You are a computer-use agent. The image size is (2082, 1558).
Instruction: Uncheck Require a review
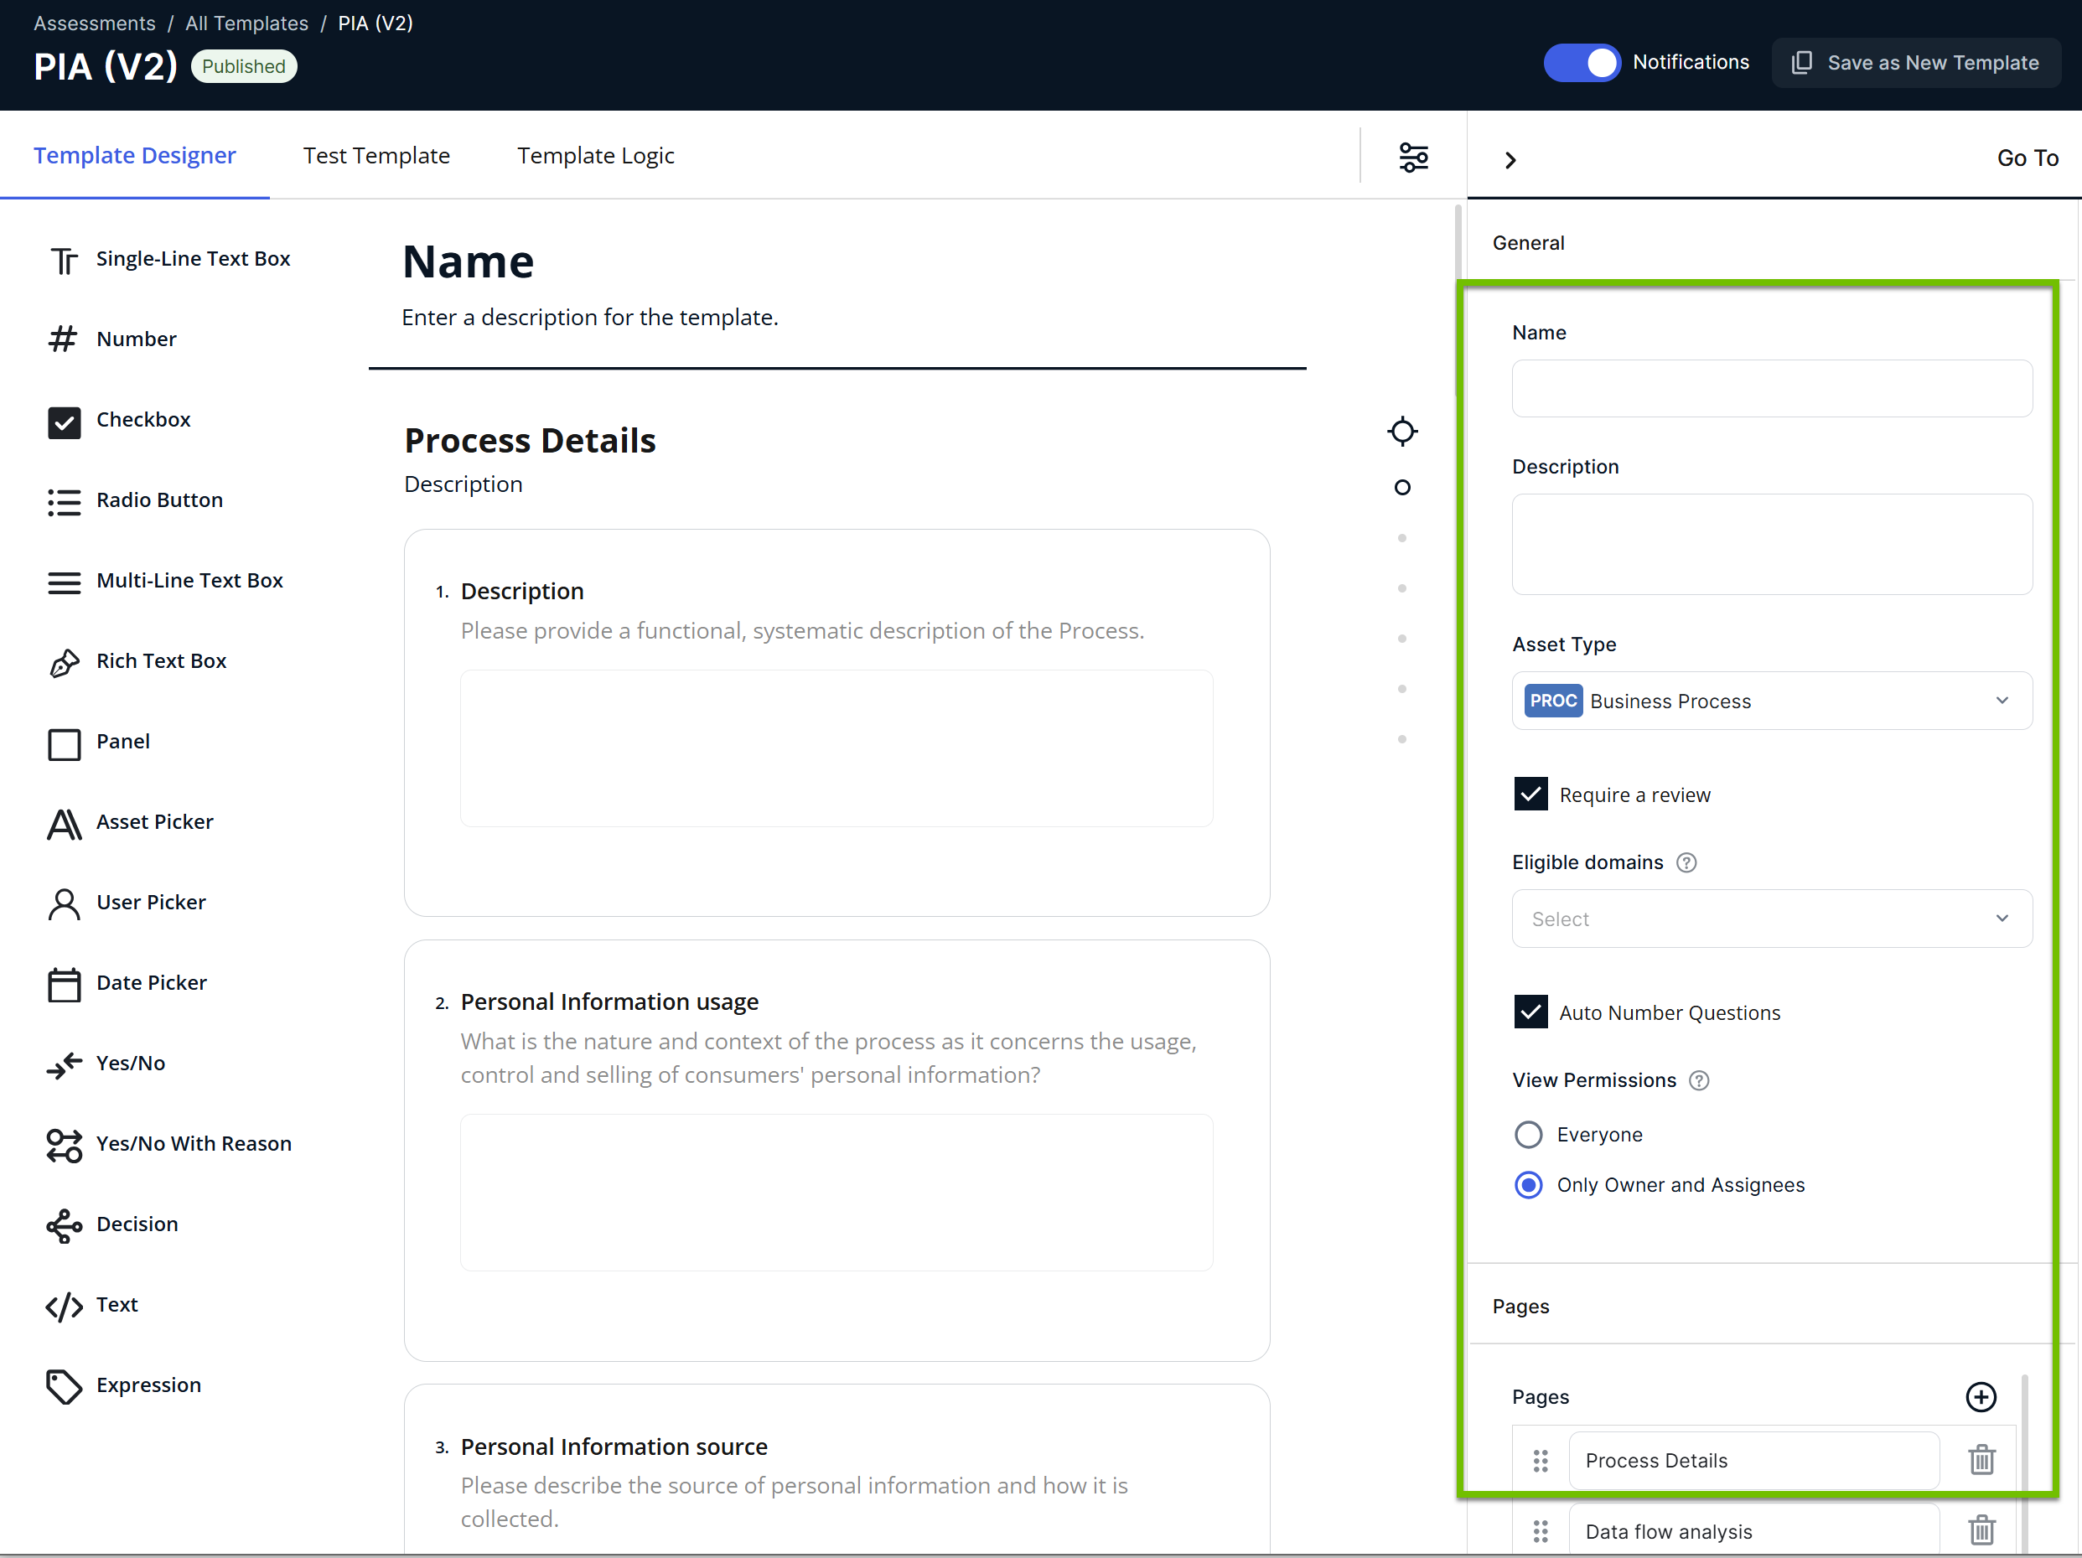[1530, 794]
